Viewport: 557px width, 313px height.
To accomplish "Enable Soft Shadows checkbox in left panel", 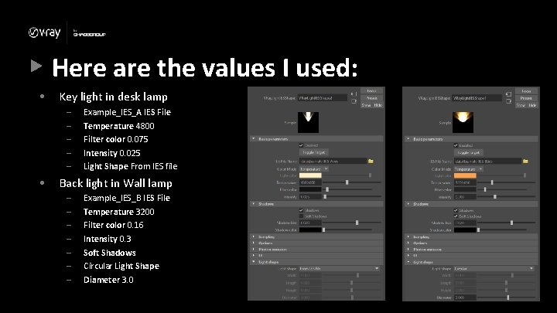I will tap(301, 216).
